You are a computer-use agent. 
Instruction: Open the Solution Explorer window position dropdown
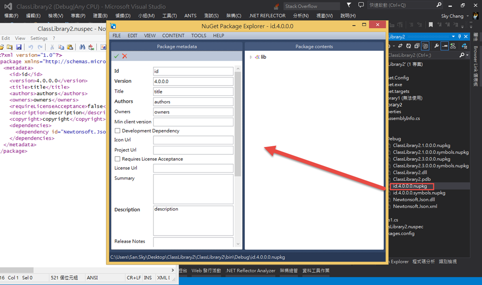(453, 37)
